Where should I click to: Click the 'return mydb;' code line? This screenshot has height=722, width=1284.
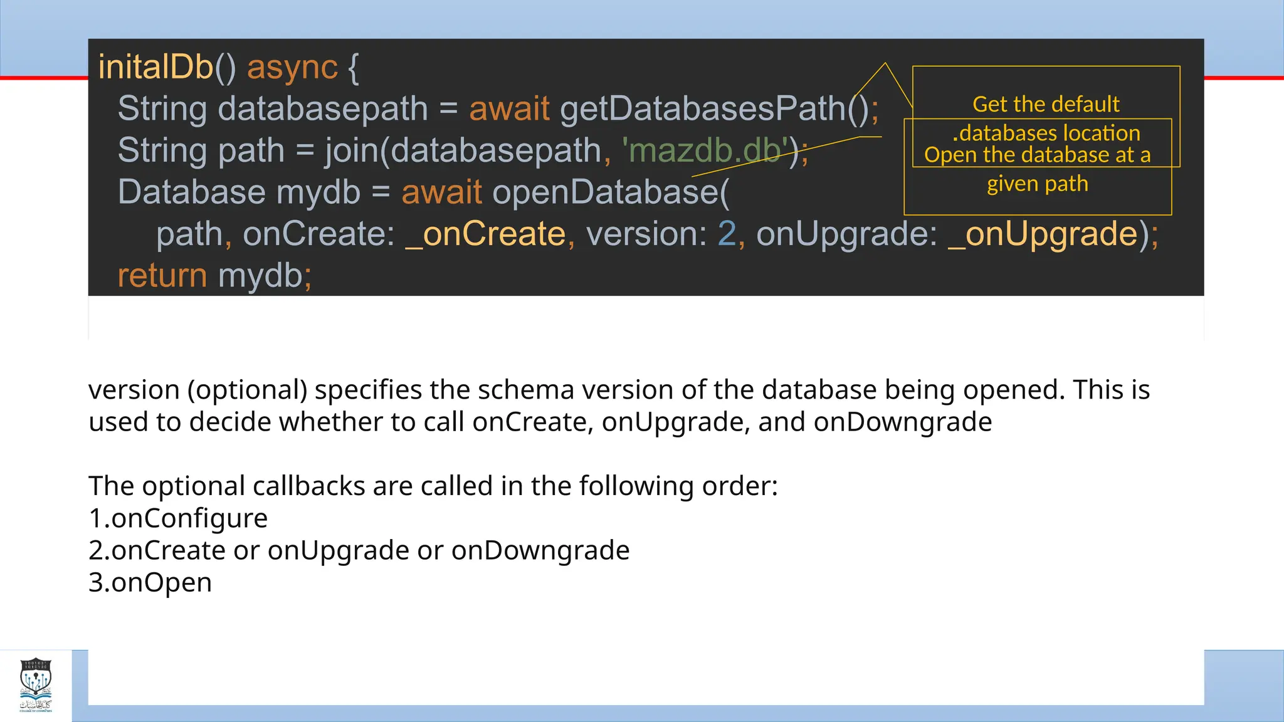214,276
